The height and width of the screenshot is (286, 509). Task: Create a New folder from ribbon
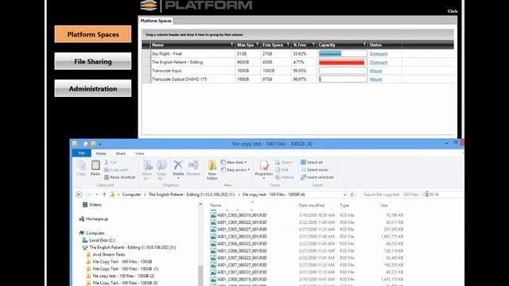[212, 169]
